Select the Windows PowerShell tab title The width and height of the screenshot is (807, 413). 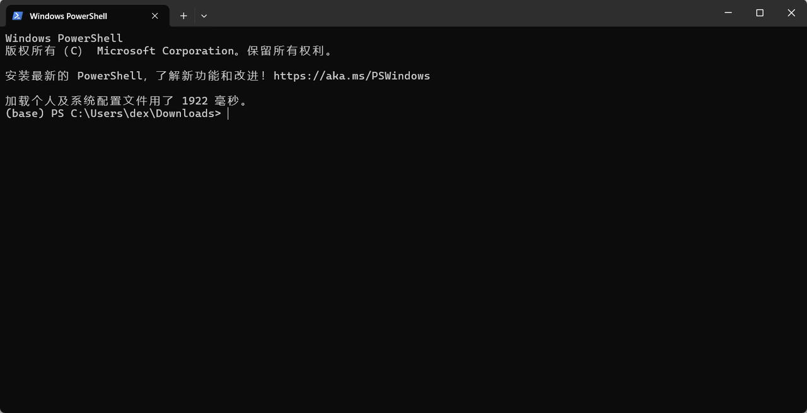(68, 16)
